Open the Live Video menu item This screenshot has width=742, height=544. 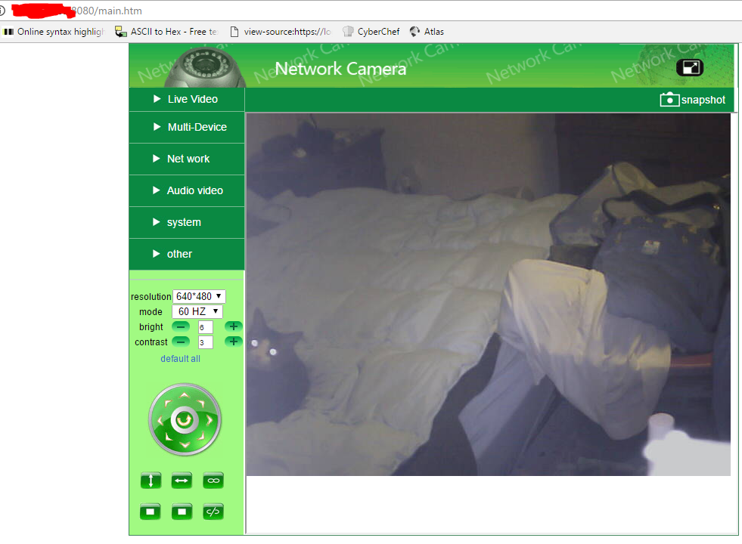coord(192,99)
